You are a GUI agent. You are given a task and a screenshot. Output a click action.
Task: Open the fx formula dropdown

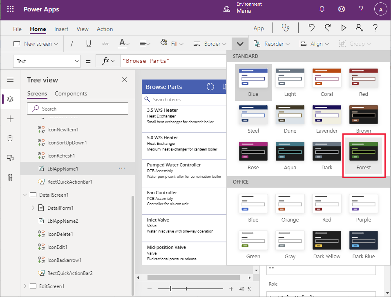pos(108,61)
